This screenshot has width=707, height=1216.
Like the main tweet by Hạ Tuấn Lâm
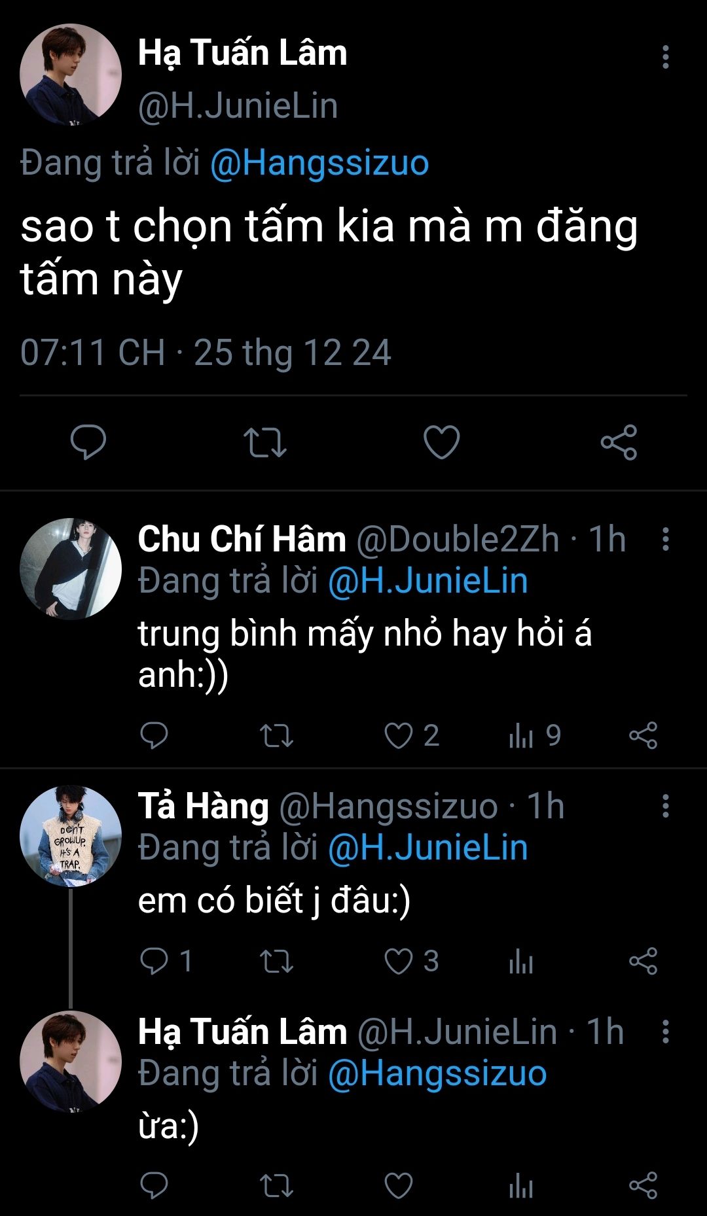point(442,442)
